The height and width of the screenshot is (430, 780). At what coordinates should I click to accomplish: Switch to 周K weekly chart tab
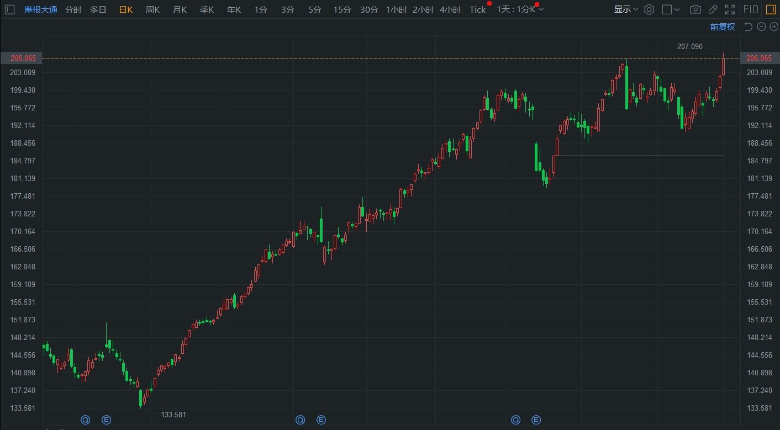click(x=152, y=9)
